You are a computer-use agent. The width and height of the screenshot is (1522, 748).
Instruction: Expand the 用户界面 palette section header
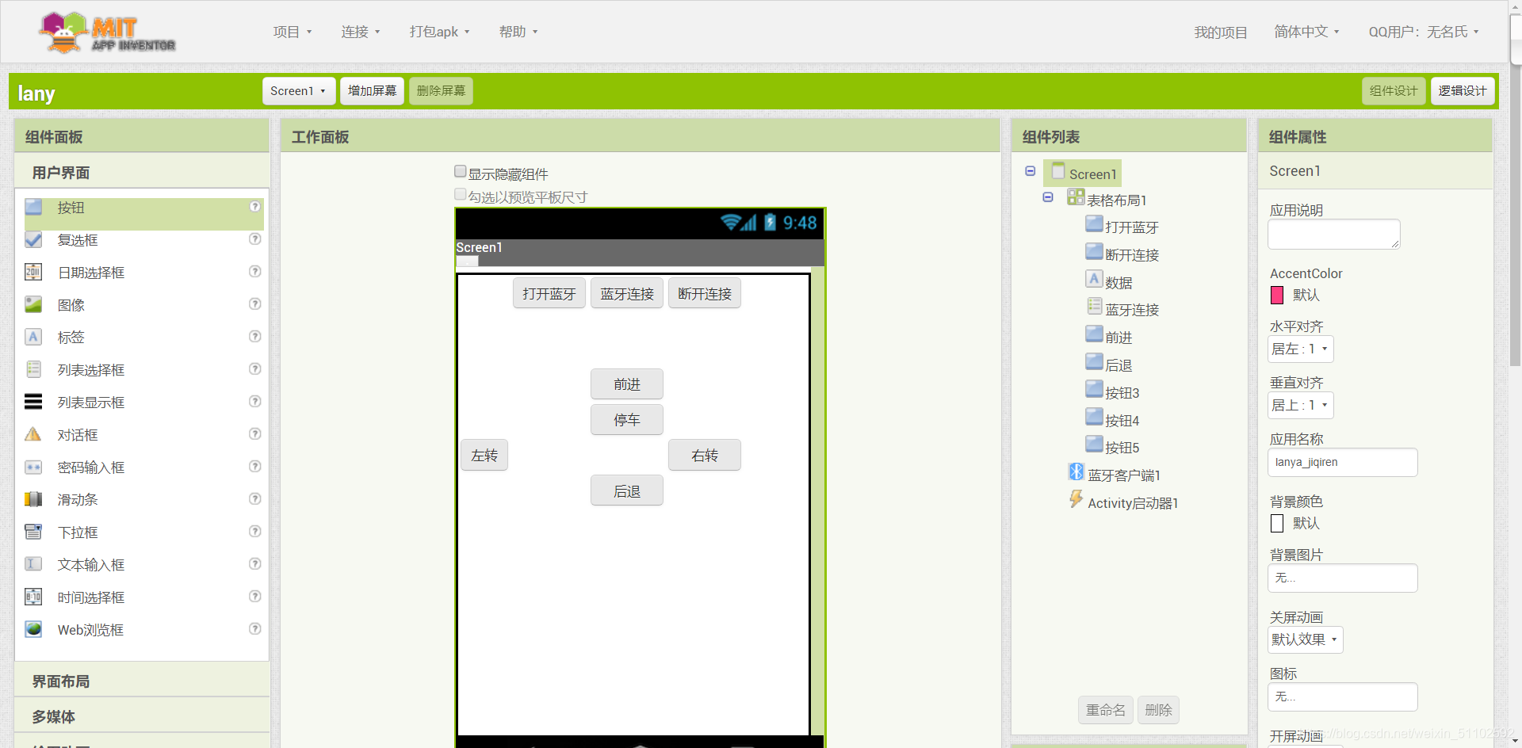point(142,172)
